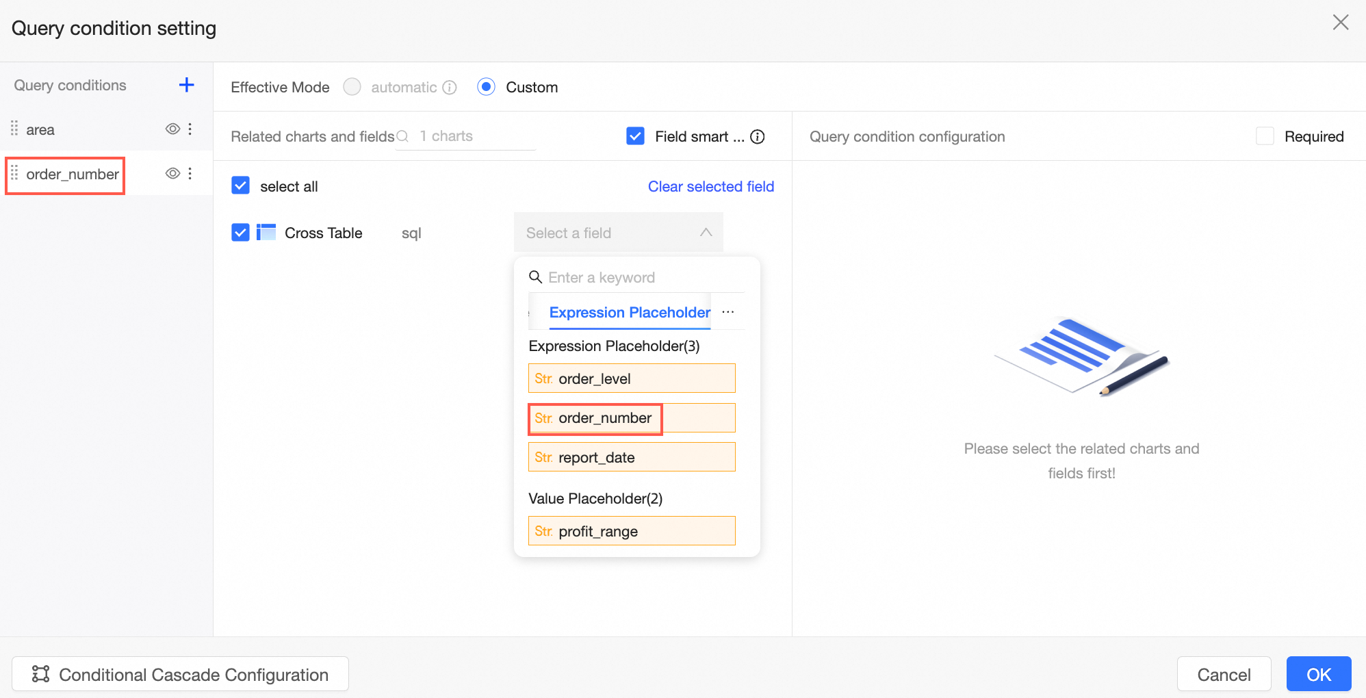The image size is (1366, 698).
Task: Select the Custom effective mode radio button
Action: (x=487, y=87)
